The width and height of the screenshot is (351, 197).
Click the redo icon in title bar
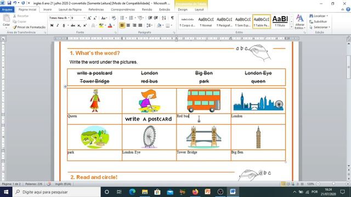pos(23,3)
